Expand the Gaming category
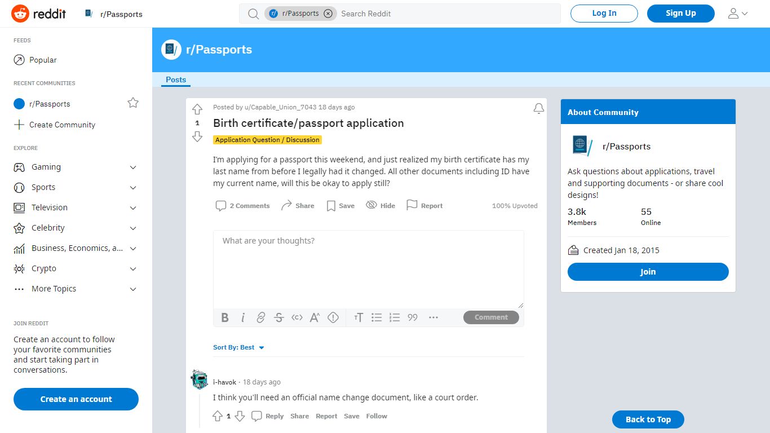Image resolution: width=770 pixels, height=433 pixels. coord(76,167)
